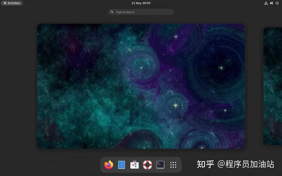Click the magnifier icon in the search bar
The width and height of the screenshot is (282, 176).
click(x=113, y=12)
